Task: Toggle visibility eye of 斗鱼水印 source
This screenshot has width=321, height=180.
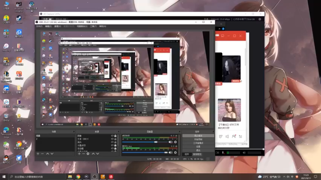Action: coord(112,145)
